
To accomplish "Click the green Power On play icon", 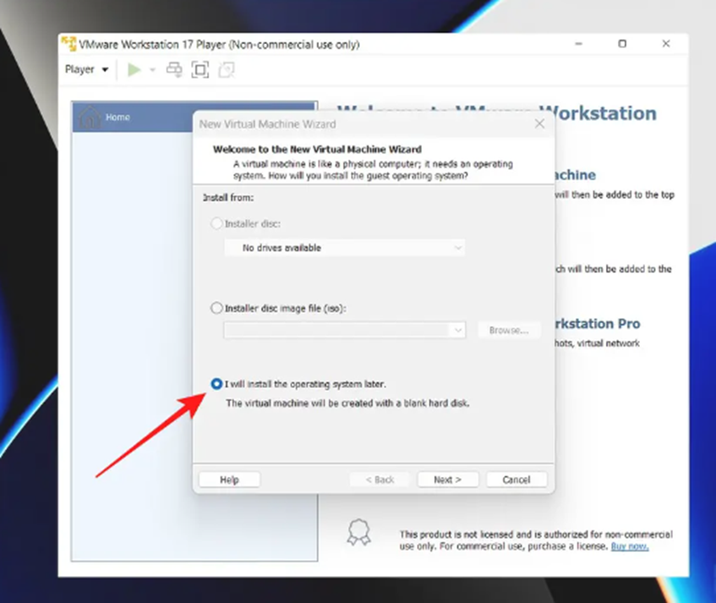I will pos(134,70).
